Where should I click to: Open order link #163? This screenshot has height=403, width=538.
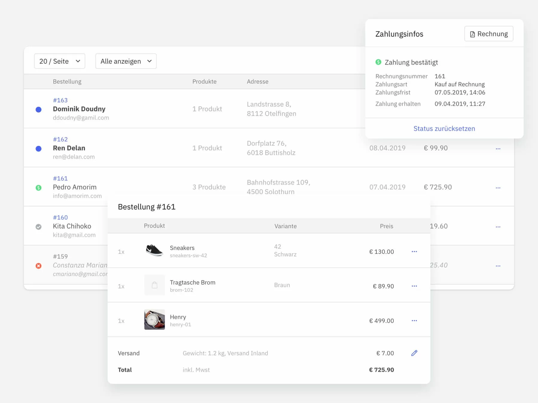tap(60, 100)
